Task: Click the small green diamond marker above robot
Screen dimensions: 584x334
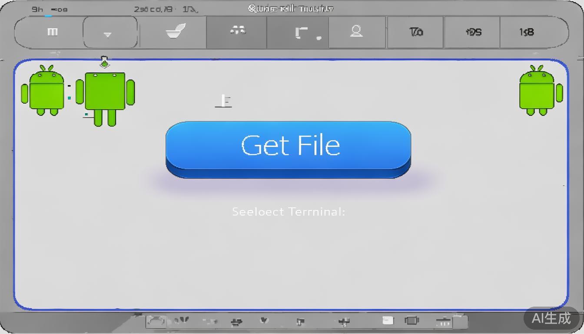Action: pos(104,63)
